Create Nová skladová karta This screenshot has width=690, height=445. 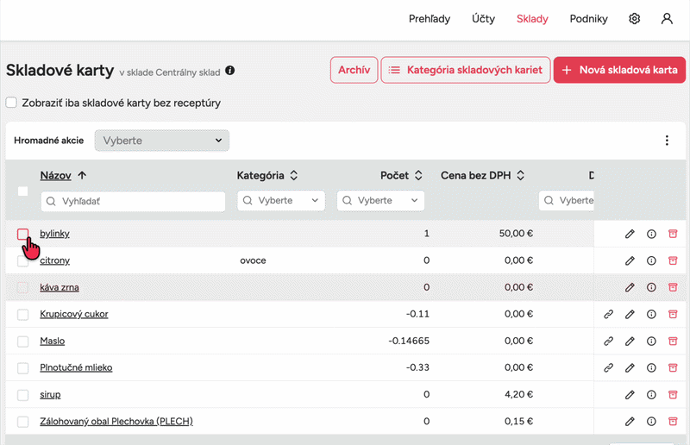(x=619, y=70)
